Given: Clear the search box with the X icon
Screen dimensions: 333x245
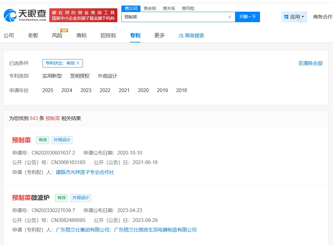Looking at the screenshot, I should pos(229,17).
